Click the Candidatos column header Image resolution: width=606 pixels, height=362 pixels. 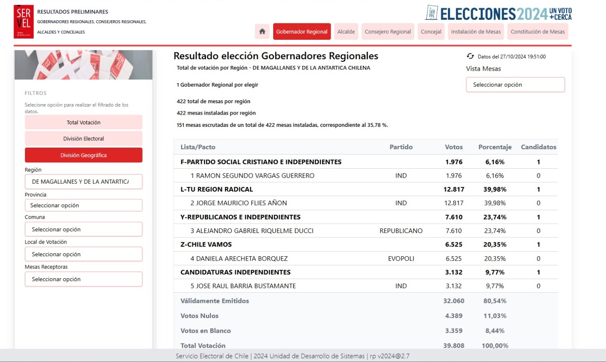pyautogui.click(x=538, y=147)
